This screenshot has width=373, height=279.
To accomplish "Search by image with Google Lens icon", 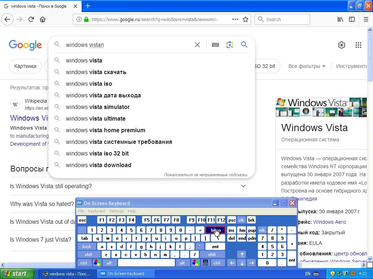I will click(x=229, y=45).
